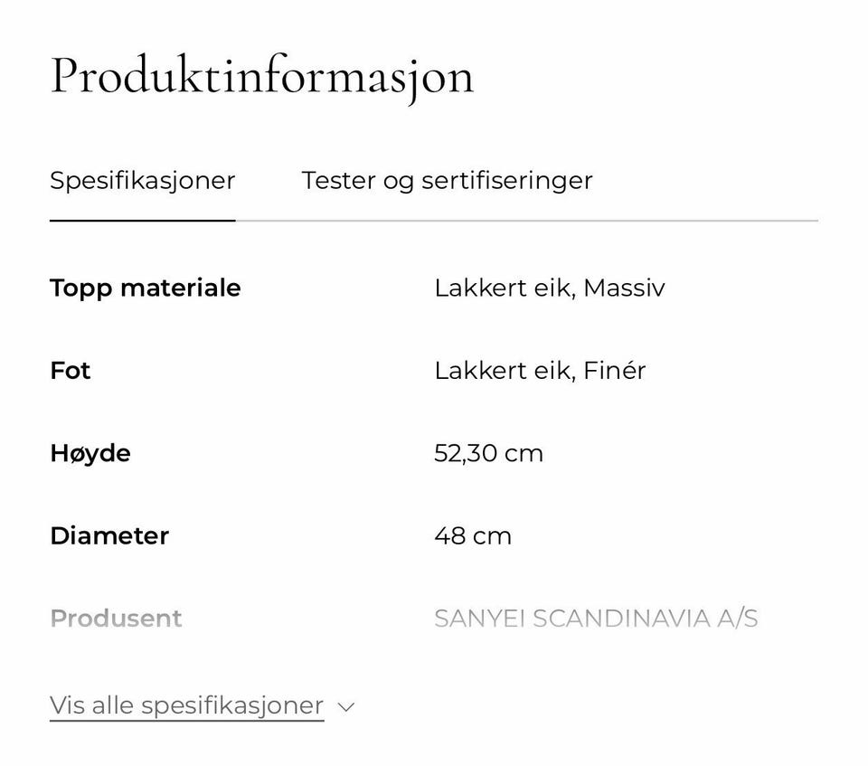Click Lakkert eik in the Topp materiale row
The image size is (868, 766).
(x=501, y=288)
